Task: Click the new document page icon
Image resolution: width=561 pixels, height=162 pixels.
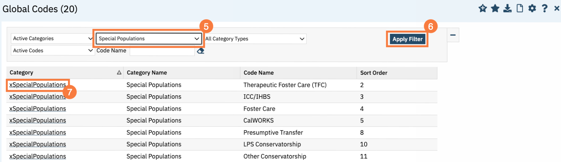Action: (x=520, y=8)
